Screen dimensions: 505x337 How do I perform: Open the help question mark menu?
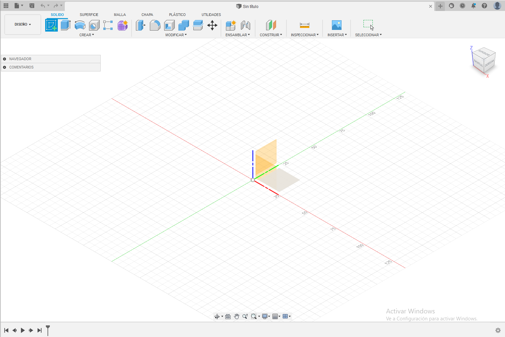point(484,6)
